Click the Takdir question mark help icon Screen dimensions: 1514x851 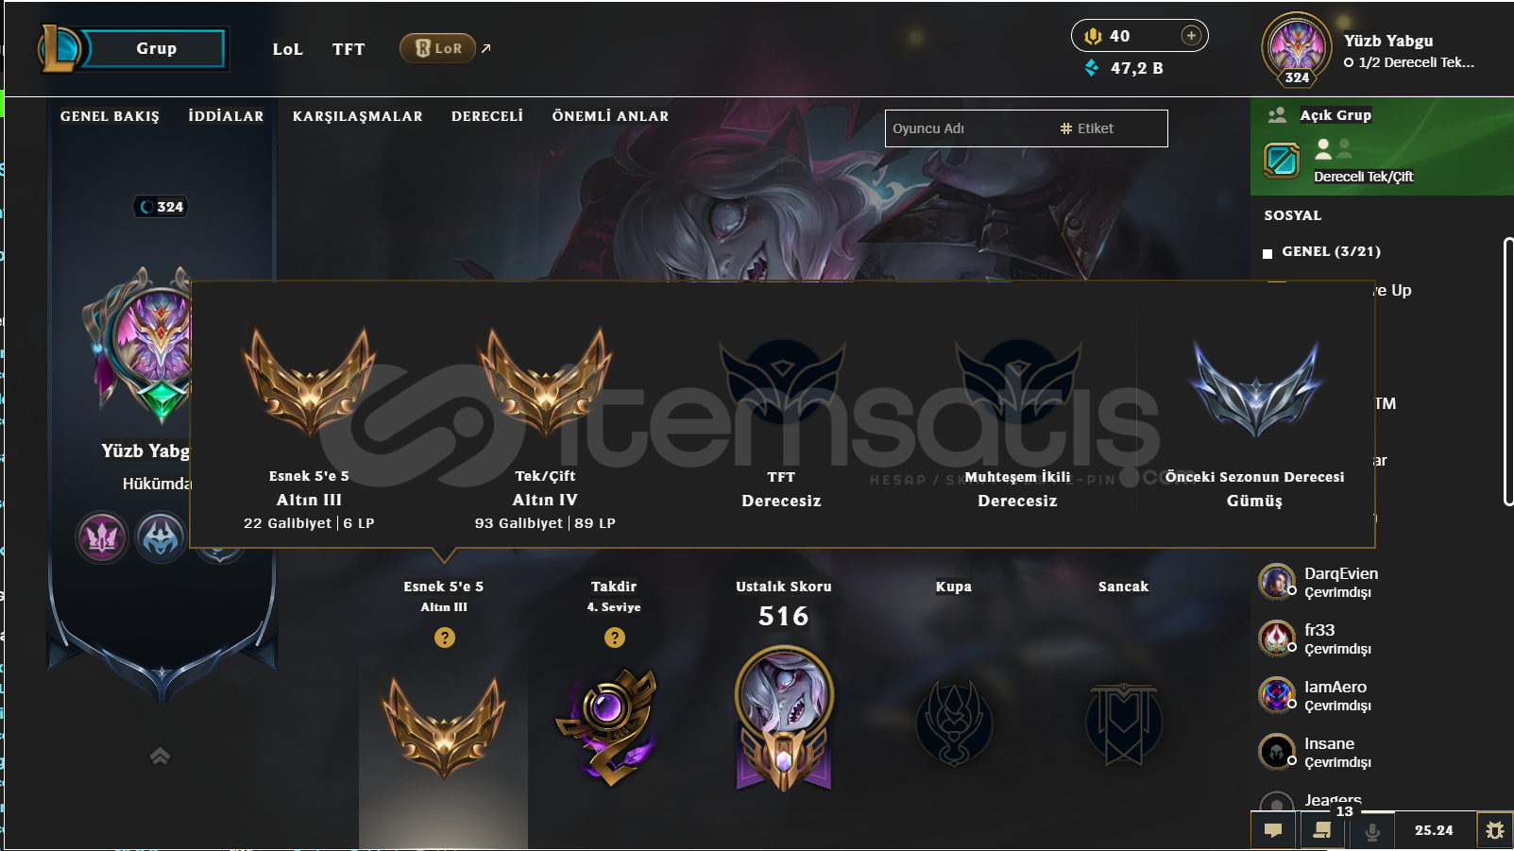tap(615, 638)
